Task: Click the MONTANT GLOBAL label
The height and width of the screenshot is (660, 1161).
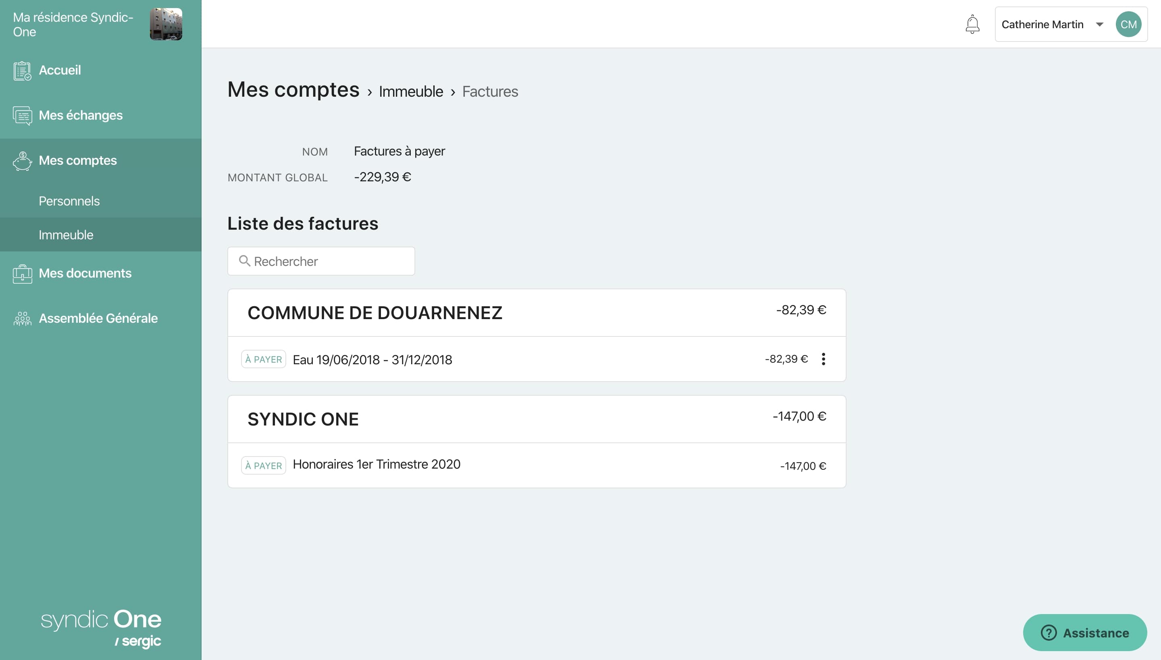Action: point(277,178)
